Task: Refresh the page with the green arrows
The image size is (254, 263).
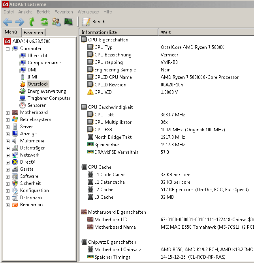Action: coord(44,22)
